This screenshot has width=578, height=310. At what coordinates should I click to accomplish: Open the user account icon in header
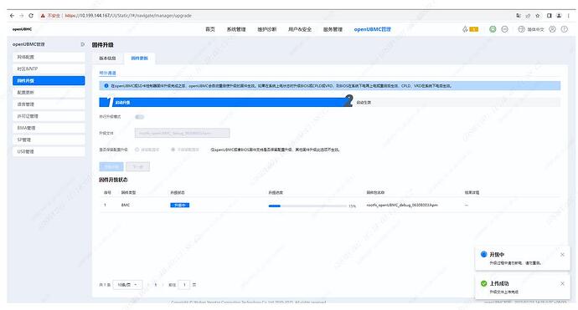pyautogui.click(x=552, y=29)
